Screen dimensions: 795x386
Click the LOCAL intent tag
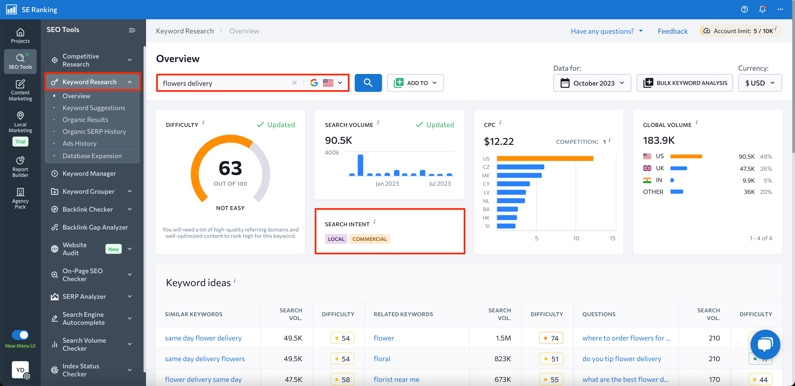[x=336, y=239]
